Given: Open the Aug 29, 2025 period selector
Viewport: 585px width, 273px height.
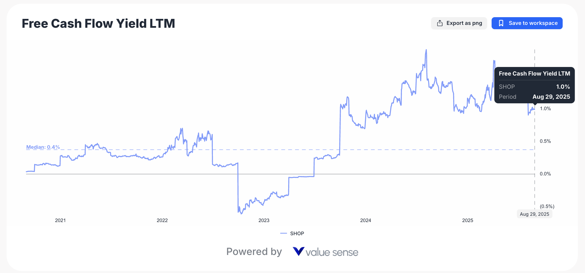Looking at the screenshot, I should pos(534,214).
